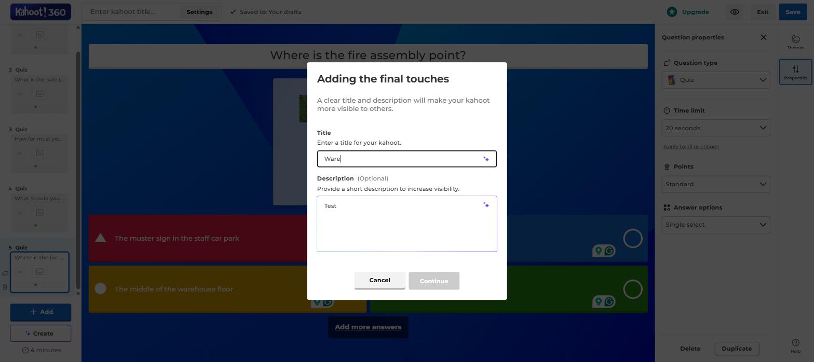814x362 pixels.
Task: Click the yellow circle answer shape icon
Action: pyautogui.click(x=101, y=289)
